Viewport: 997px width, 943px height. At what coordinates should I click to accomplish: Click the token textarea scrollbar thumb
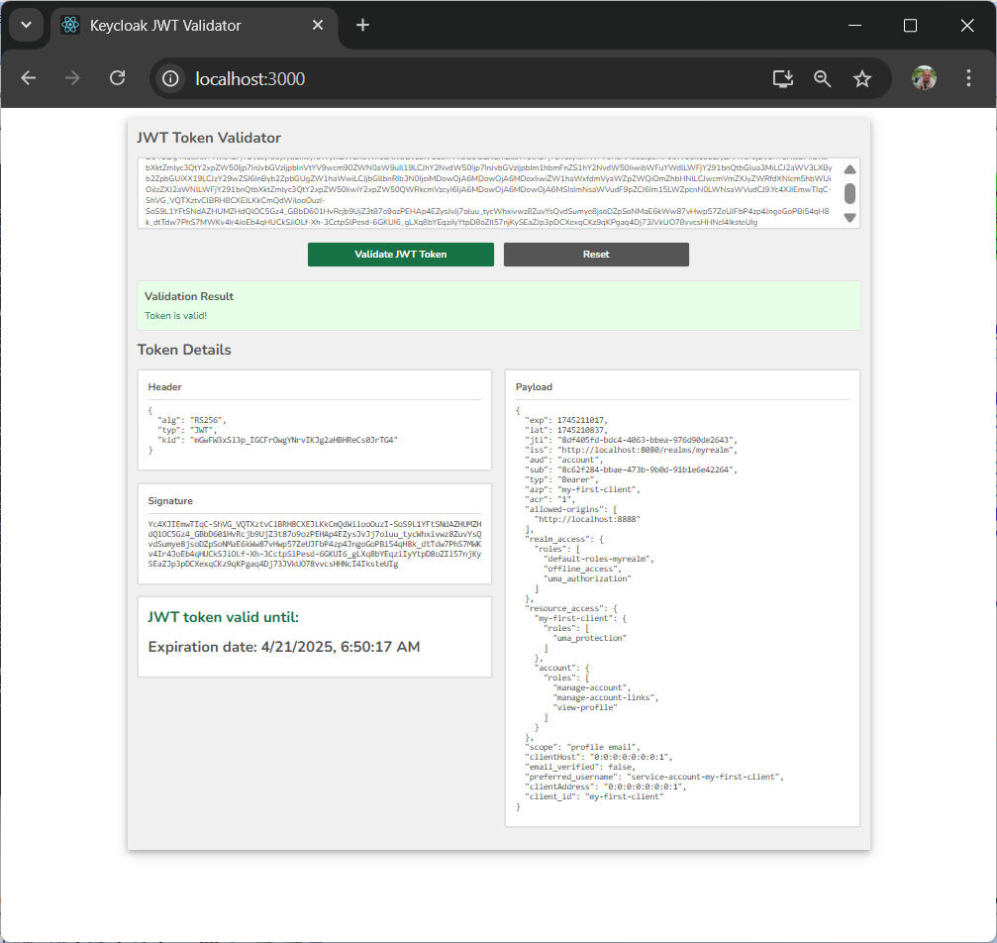pyautogui.click(x=849, y=193)
